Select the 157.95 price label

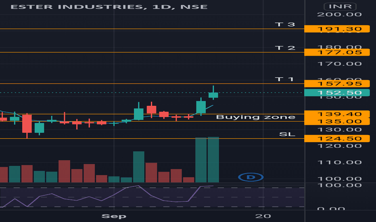[x=337, y=84]
